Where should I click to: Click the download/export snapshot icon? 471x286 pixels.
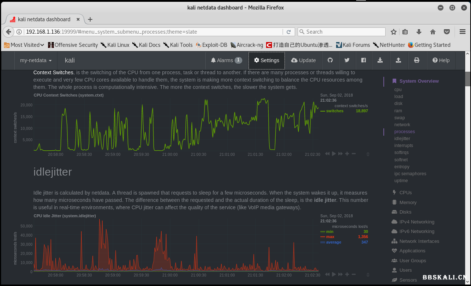point(380,60)
